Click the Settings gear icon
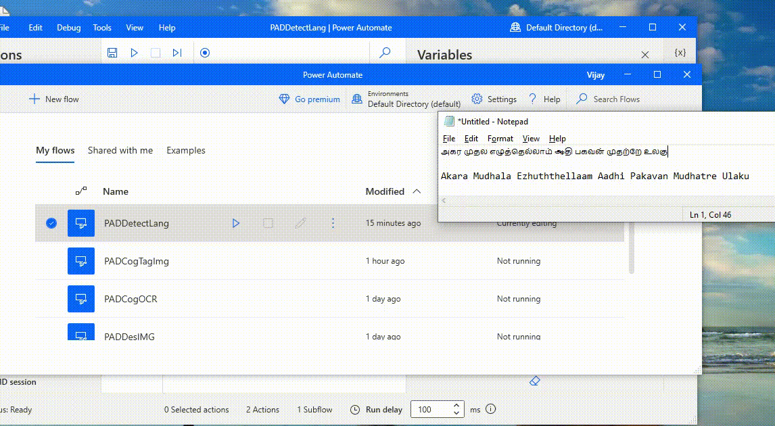This screenshot has width=775, height=426. 477,99
